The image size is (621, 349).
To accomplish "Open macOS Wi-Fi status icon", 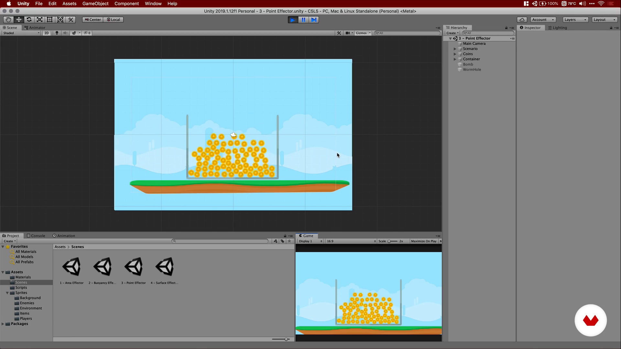I will (601, 4).
